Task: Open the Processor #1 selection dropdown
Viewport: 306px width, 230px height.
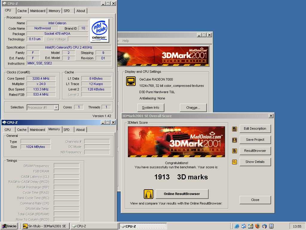Action: (56, 108)
